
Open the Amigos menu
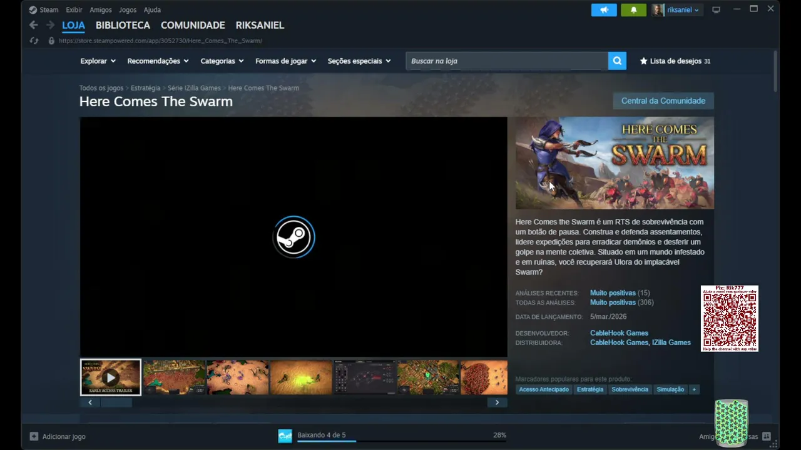pyautogui.click(x=100, y=10)
